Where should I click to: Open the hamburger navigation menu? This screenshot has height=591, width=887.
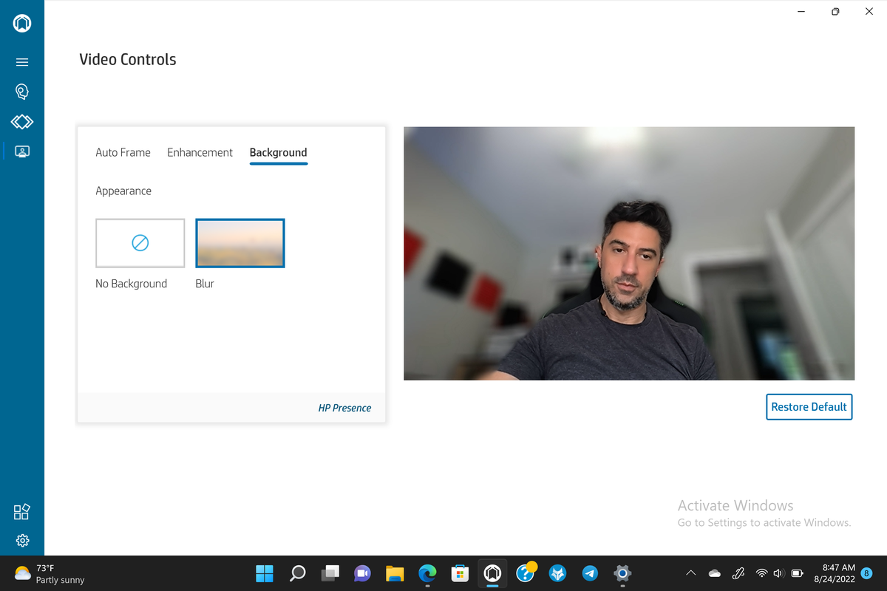pos(22,62)
